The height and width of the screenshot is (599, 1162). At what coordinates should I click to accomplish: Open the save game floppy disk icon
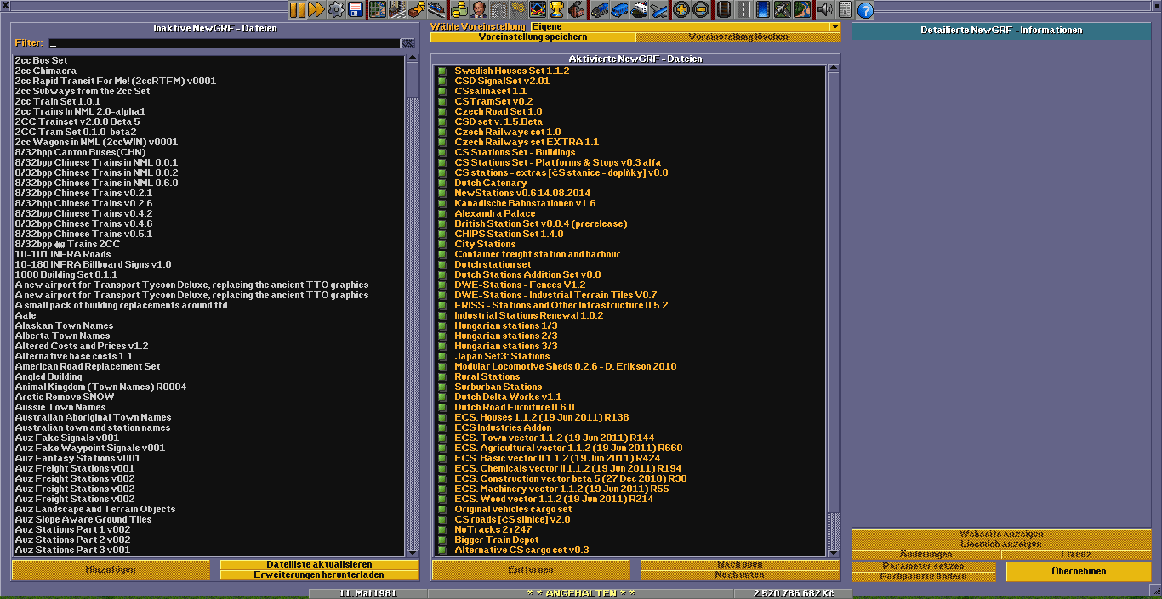(x=356, y=9)
